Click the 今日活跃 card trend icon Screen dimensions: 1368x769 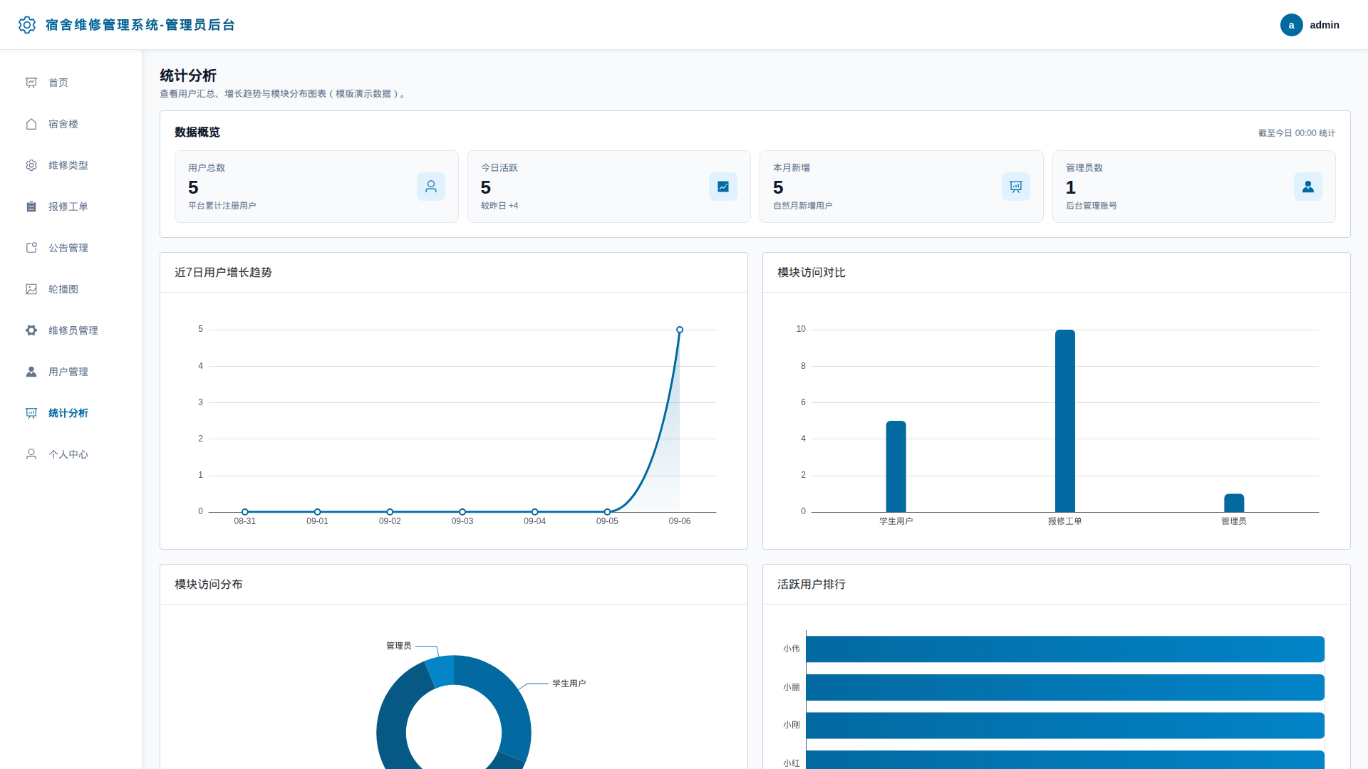click(x=723, y=187)
